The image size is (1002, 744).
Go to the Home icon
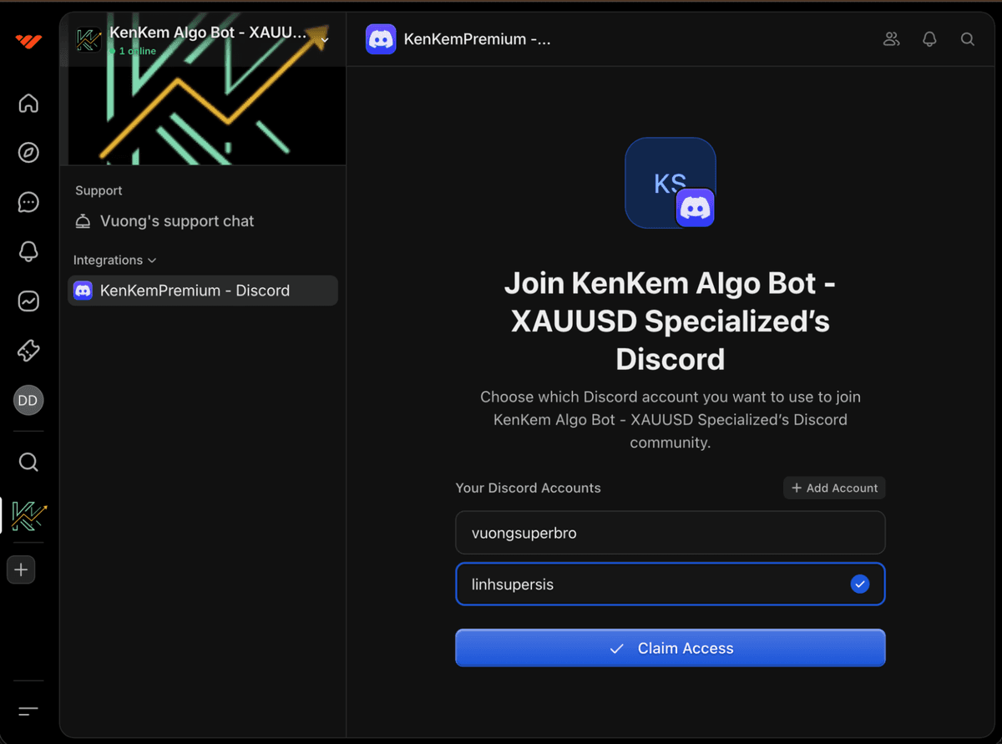click(x=28, y=104)
